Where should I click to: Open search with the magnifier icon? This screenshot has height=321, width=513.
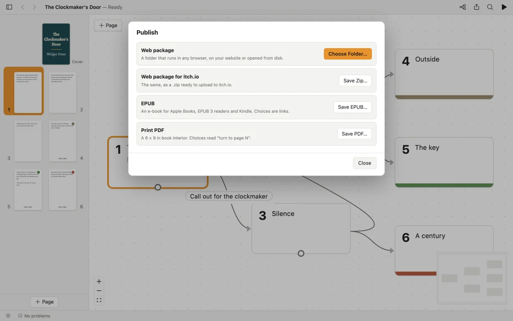tap(490, 7)
